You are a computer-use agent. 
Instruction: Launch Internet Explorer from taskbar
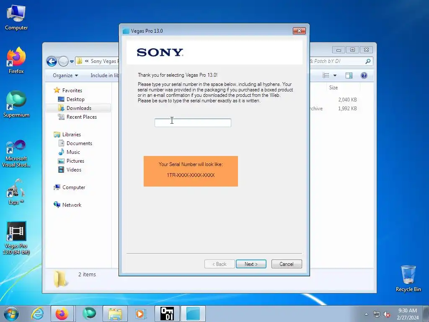coord(37,314)
